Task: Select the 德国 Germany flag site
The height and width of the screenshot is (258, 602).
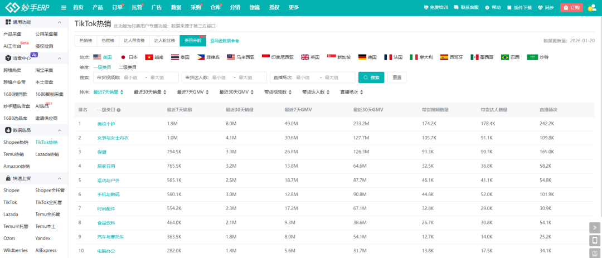Action: click(x=367, y=57)
